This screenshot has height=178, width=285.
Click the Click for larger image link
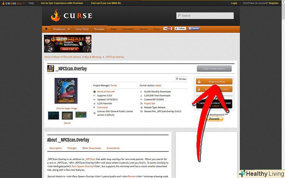[67, 108]
